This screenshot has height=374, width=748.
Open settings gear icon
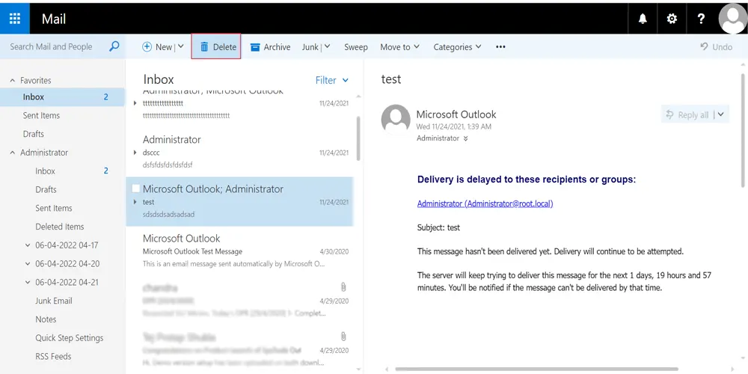672,19
